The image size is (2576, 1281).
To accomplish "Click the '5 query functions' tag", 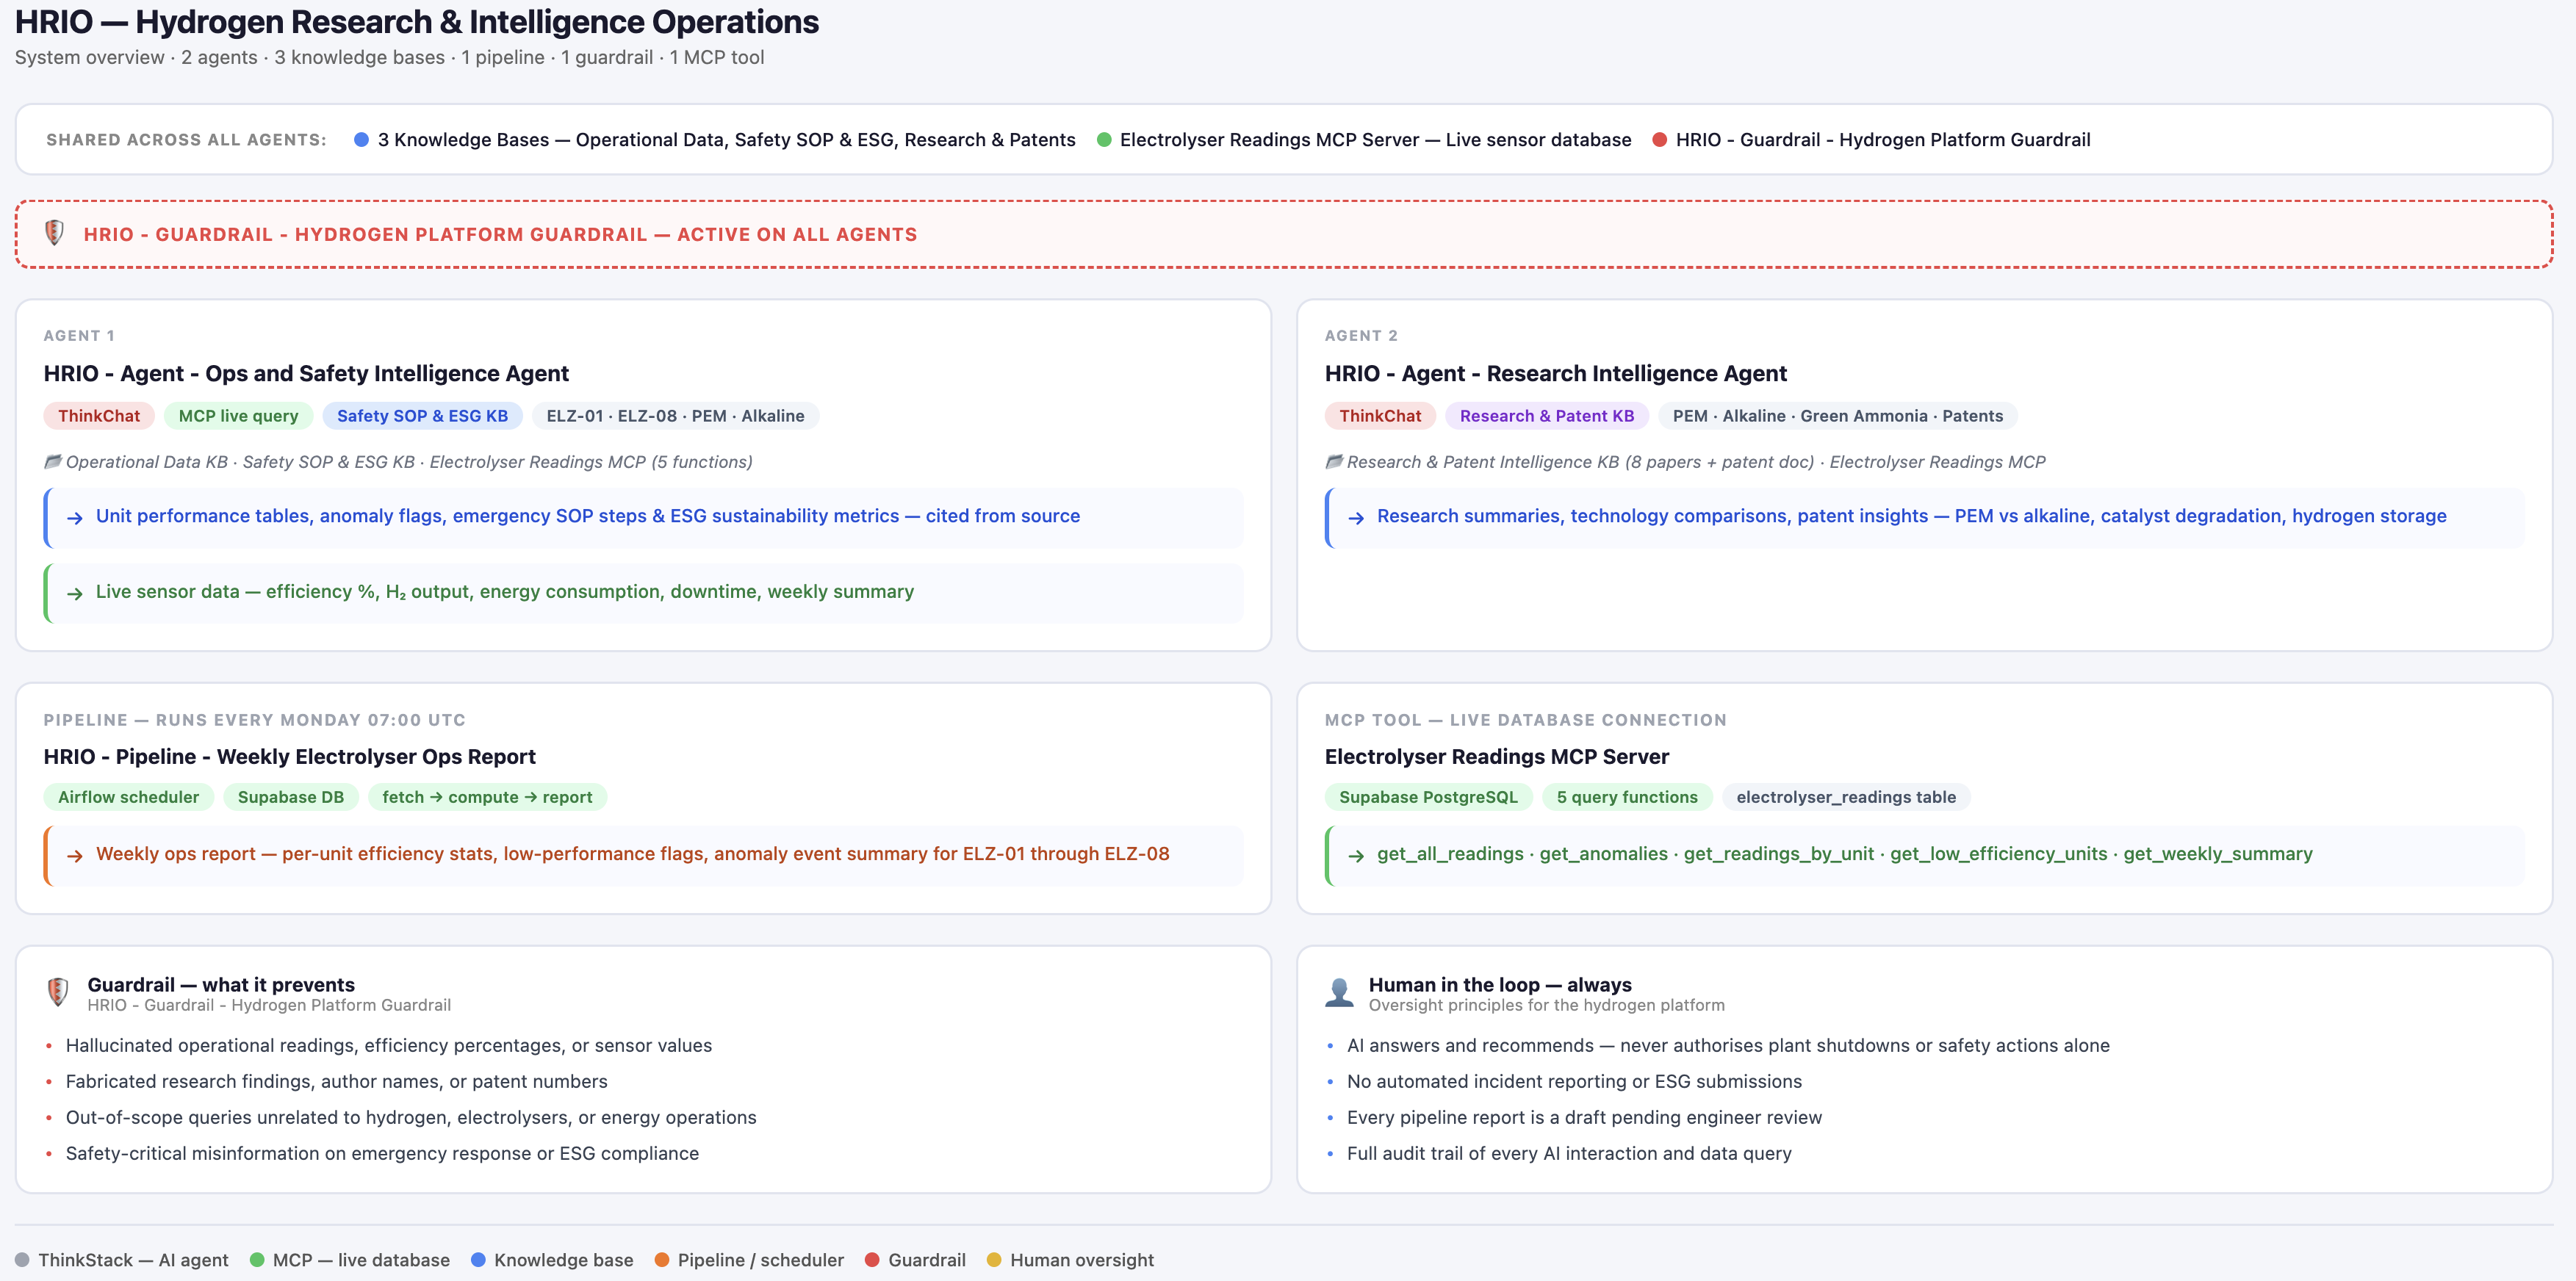I will click(x=1627, y=797).
